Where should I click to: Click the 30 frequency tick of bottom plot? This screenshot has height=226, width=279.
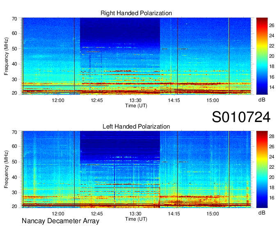coord(14,192)
